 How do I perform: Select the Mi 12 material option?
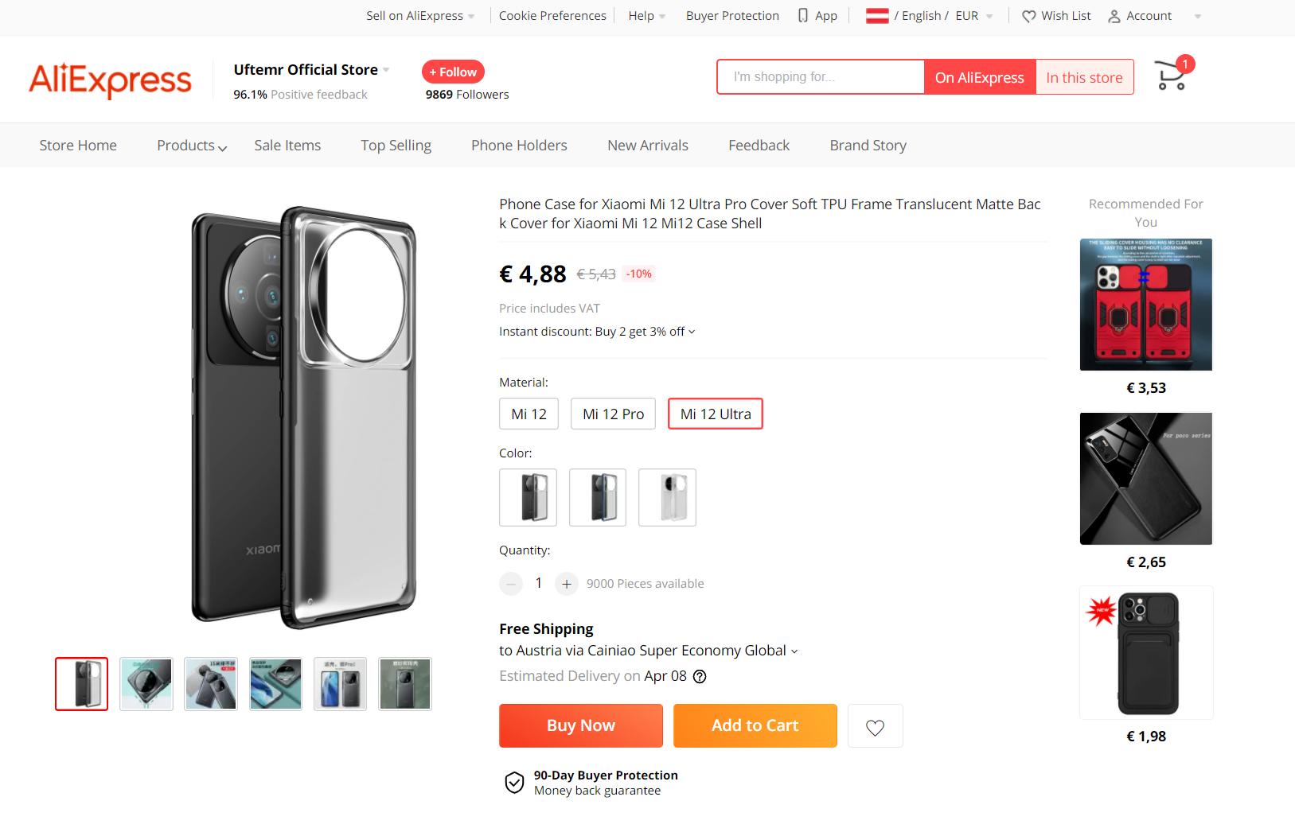coord(529,414)
